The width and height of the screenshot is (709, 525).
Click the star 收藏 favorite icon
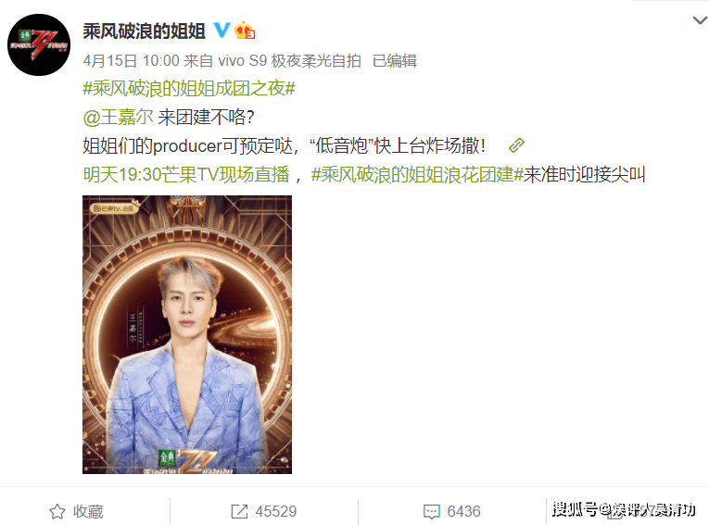tap(57, 511)
